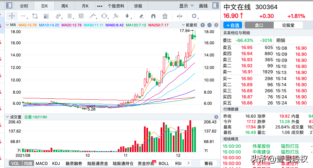Toggle the magnet snap tool
The height and width of the screenshot is (168, 313).
153,16
